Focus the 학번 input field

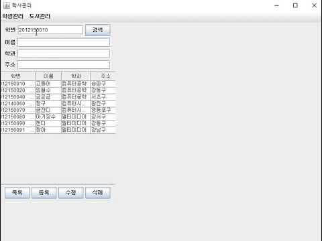pos(50,30)
